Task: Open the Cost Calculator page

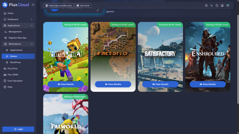Action: coord(18,81)
